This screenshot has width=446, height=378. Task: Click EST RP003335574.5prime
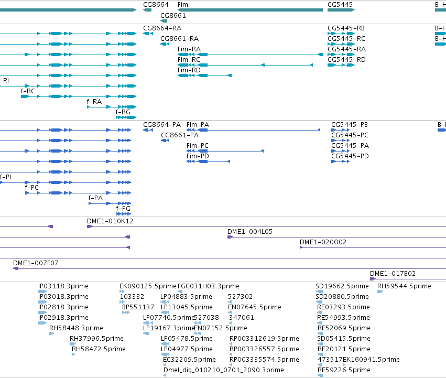[x=264, y=360]
